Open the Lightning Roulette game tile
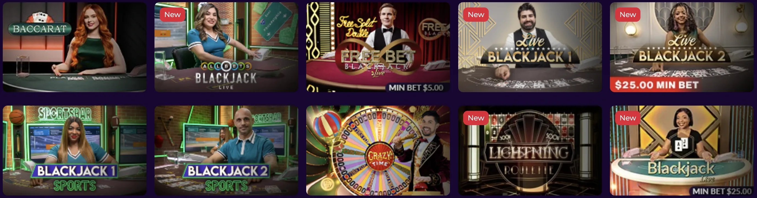 point(530,150)
